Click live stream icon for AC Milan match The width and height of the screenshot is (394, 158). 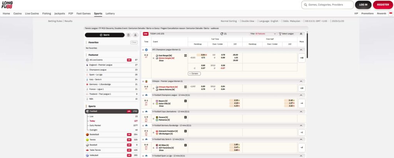(185, 145)
